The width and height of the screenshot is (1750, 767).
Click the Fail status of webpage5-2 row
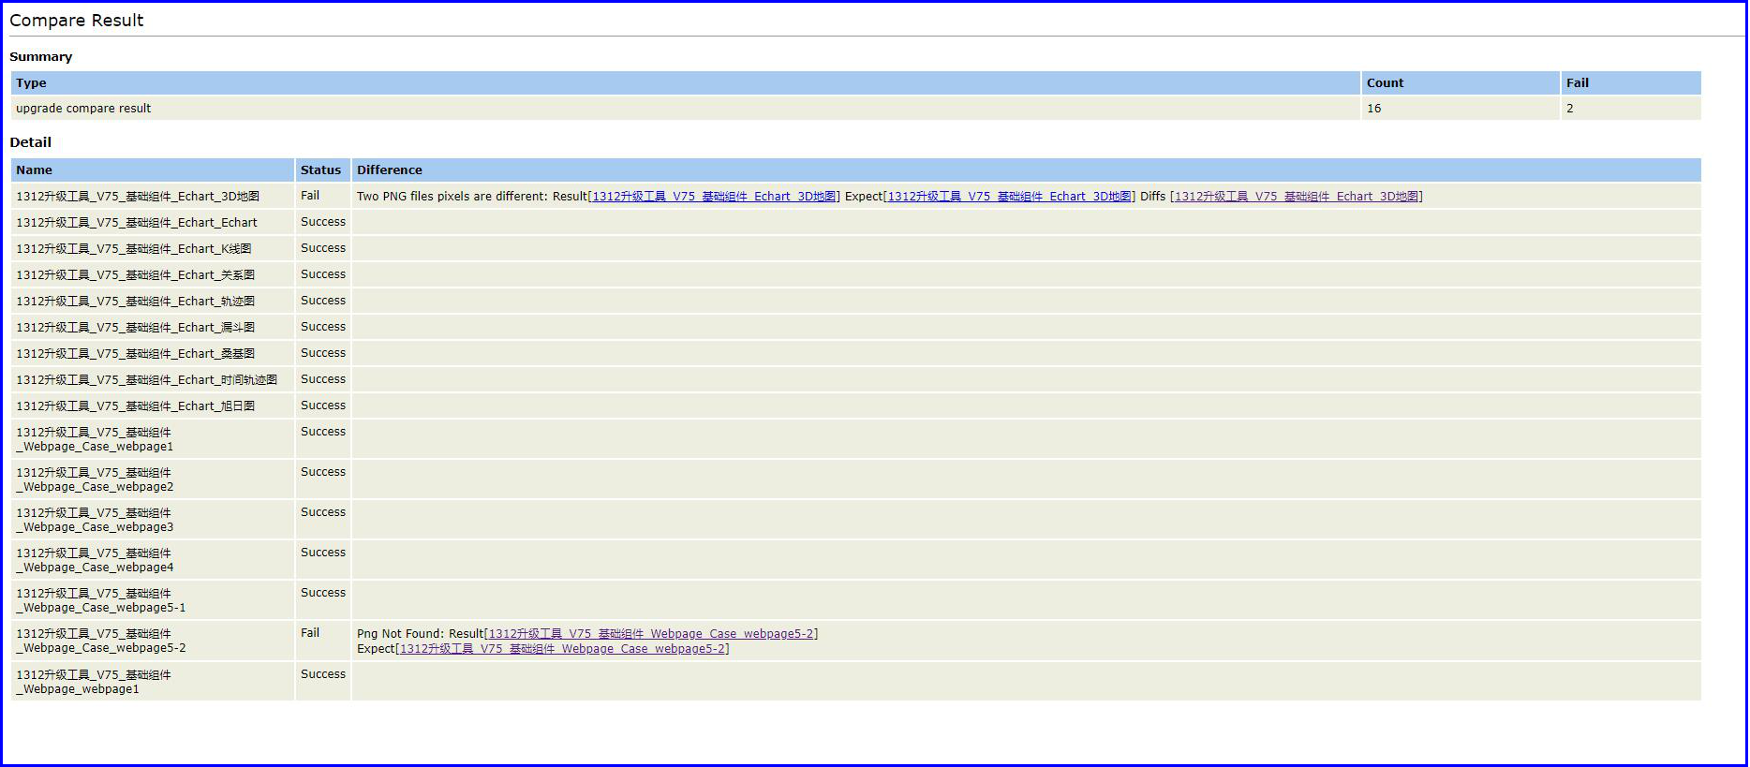[x=310, y=633]
